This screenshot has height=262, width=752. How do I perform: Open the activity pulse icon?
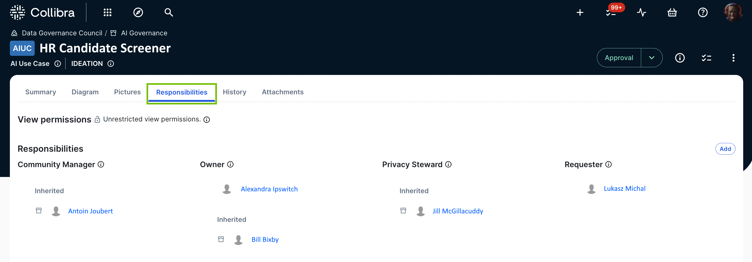tap(641, 12)
